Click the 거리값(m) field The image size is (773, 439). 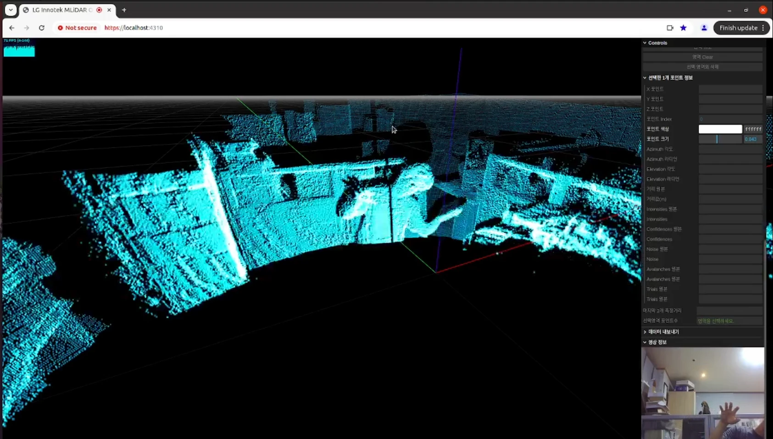(x=730, y=199)
